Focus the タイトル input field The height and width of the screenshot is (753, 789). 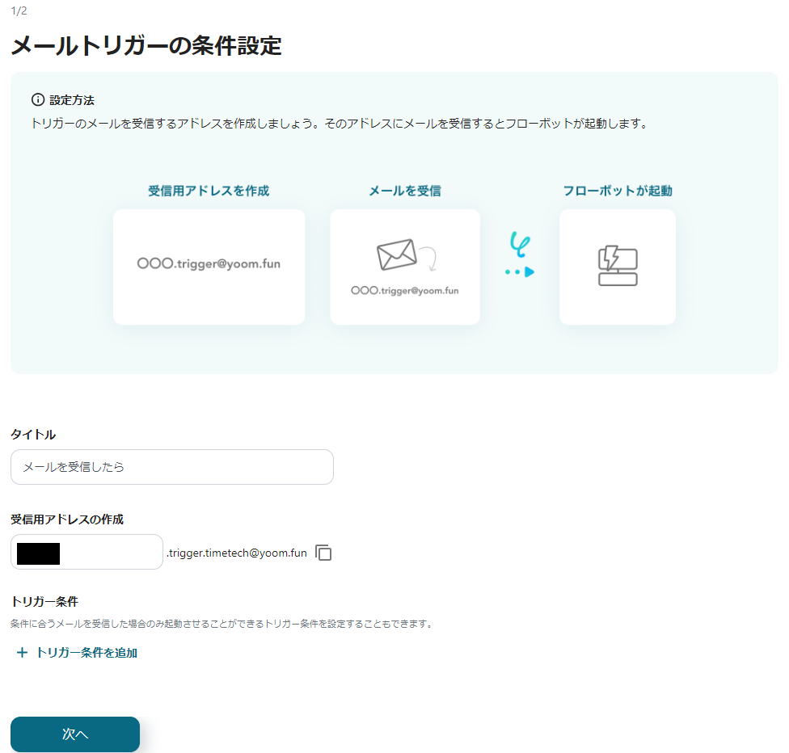click(x=172, y=467)
